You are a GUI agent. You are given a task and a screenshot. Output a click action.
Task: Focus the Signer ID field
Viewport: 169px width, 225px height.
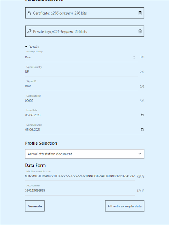point(81,86)
